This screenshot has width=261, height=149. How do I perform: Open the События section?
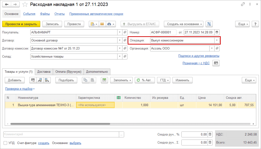(x=29, y=14)
